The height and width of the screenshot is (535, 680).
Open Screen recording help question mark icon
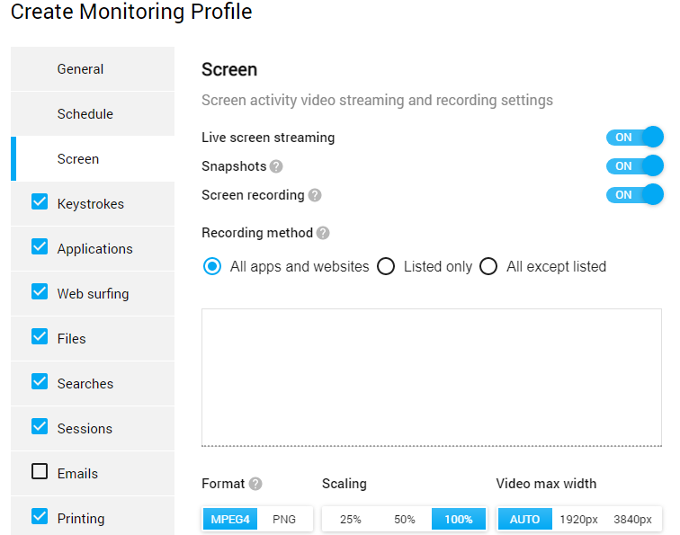coord(315,195)
